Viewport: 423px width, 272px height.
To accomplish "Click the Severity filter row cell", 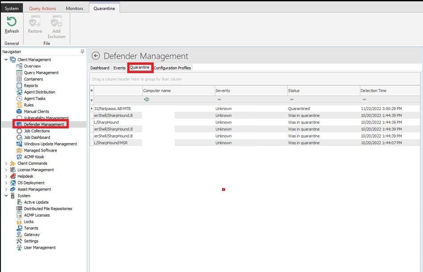I will coord(251,99).
